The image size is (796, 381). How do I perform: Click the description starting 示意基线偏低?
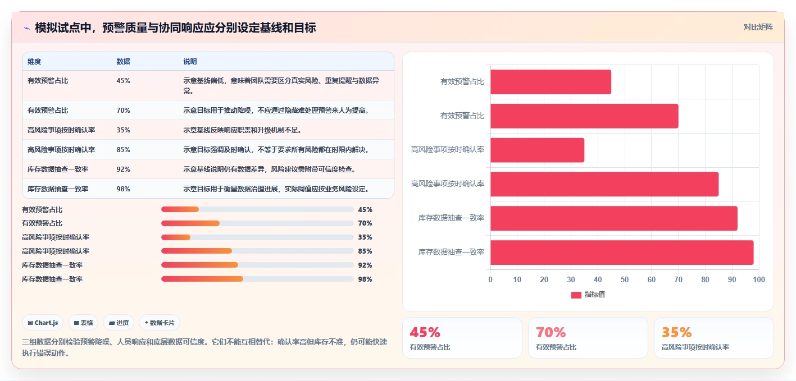point(281,85)
